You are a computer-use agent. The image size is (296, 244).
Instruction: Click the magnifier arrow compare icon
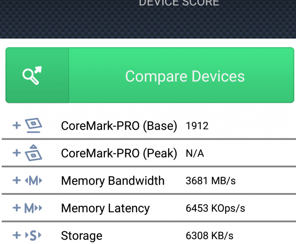(x=32, y=75)
